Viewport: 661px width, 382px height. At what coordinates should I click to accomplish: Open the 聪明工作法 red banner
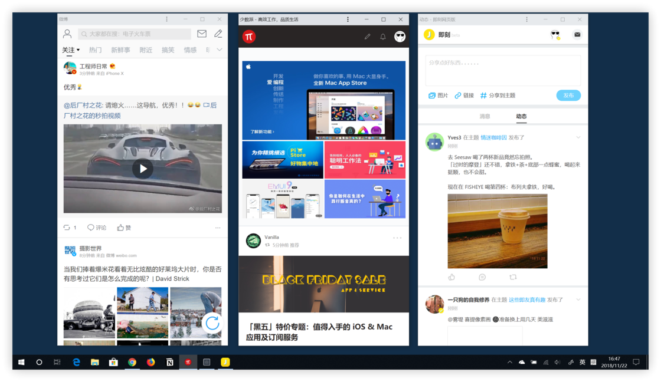(x=365, y=160)
